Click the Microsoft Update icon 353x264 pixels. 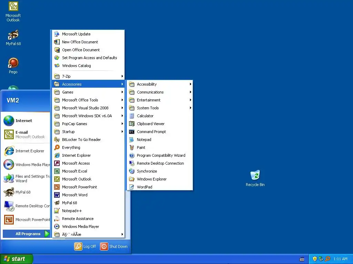(x=57, y=34)
